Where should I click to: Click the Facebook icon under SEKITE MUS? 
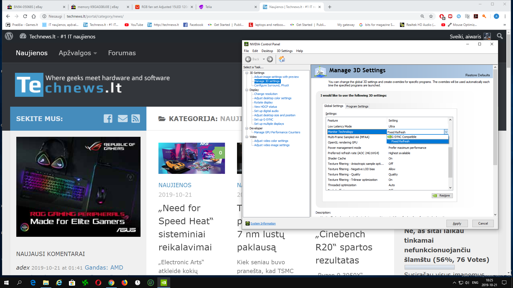(108, 118)
